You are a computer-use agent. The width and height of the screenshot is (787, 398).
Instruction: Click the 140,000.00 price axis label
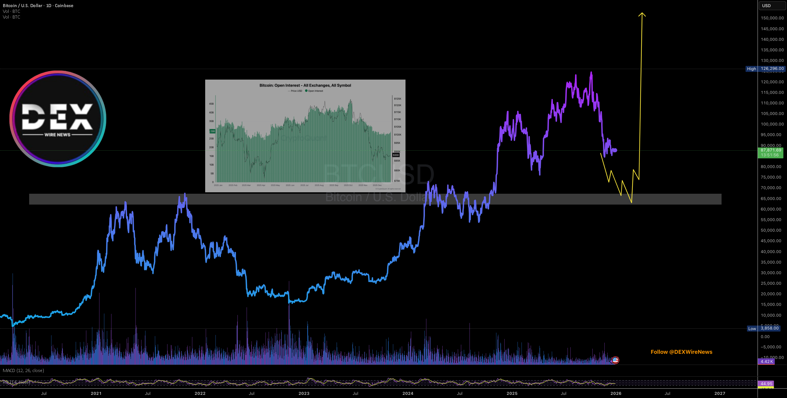772,39
